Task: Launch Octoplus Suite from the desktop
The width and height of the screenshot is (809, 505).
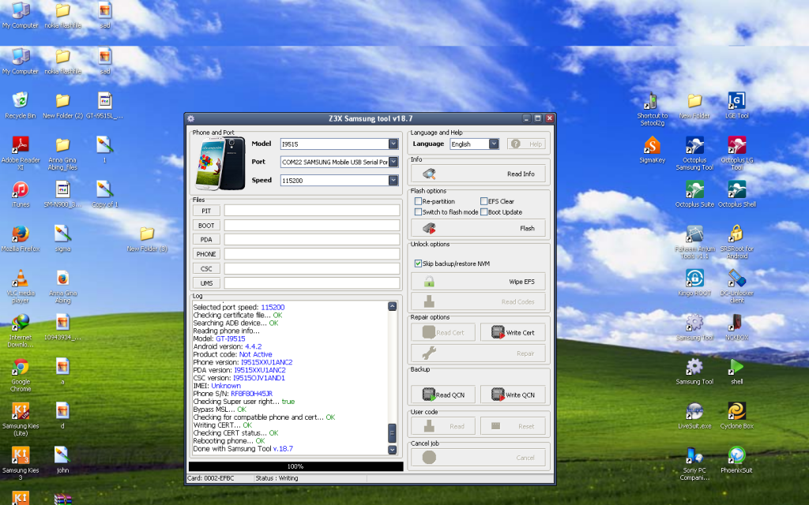Action: 694,194
